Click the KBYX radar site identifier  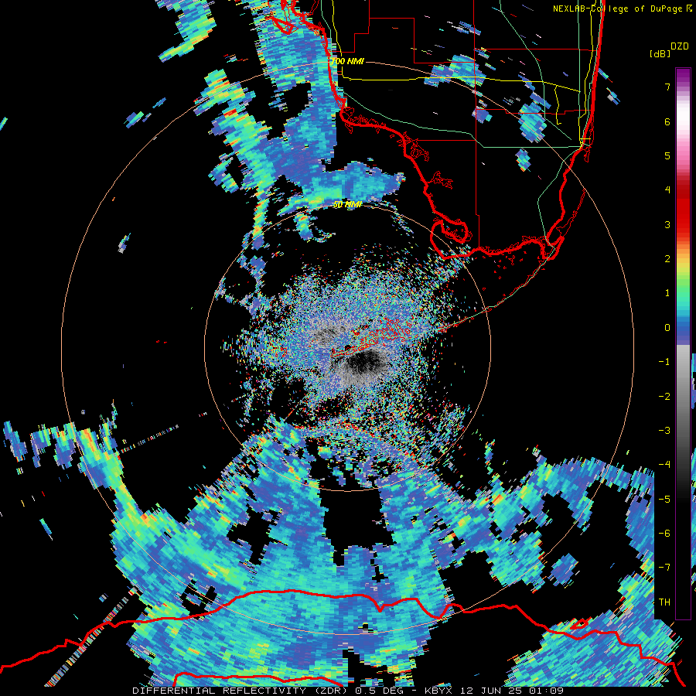pyautogui.click(x=438, y=691)
